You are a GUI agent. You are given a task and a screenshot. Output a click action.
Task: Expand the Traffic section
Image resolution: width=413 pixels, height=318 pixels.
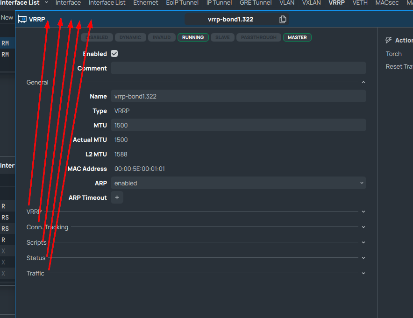coord(363,273)
